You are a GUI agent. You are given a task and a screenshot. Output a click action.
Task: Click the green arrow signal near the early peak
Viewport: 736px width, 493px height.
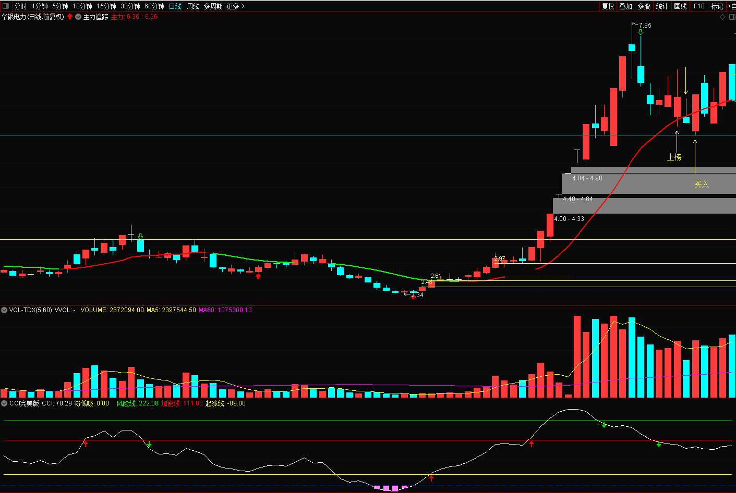coord(140,237)
